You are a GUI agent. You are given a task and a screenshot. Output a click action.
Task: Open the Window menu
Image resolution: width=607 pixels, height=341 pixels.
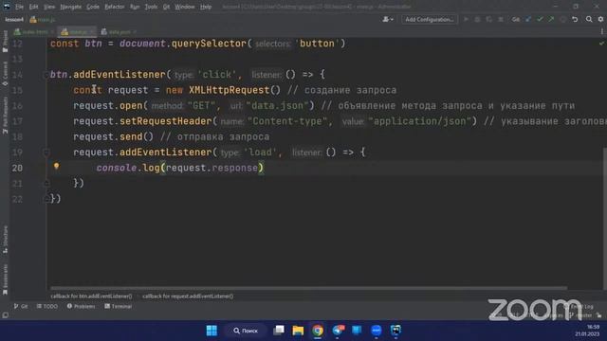point(185,7)
